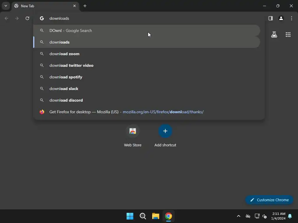
Task: Pick the download slack suggestion
Action: click(x=147, y=89)
